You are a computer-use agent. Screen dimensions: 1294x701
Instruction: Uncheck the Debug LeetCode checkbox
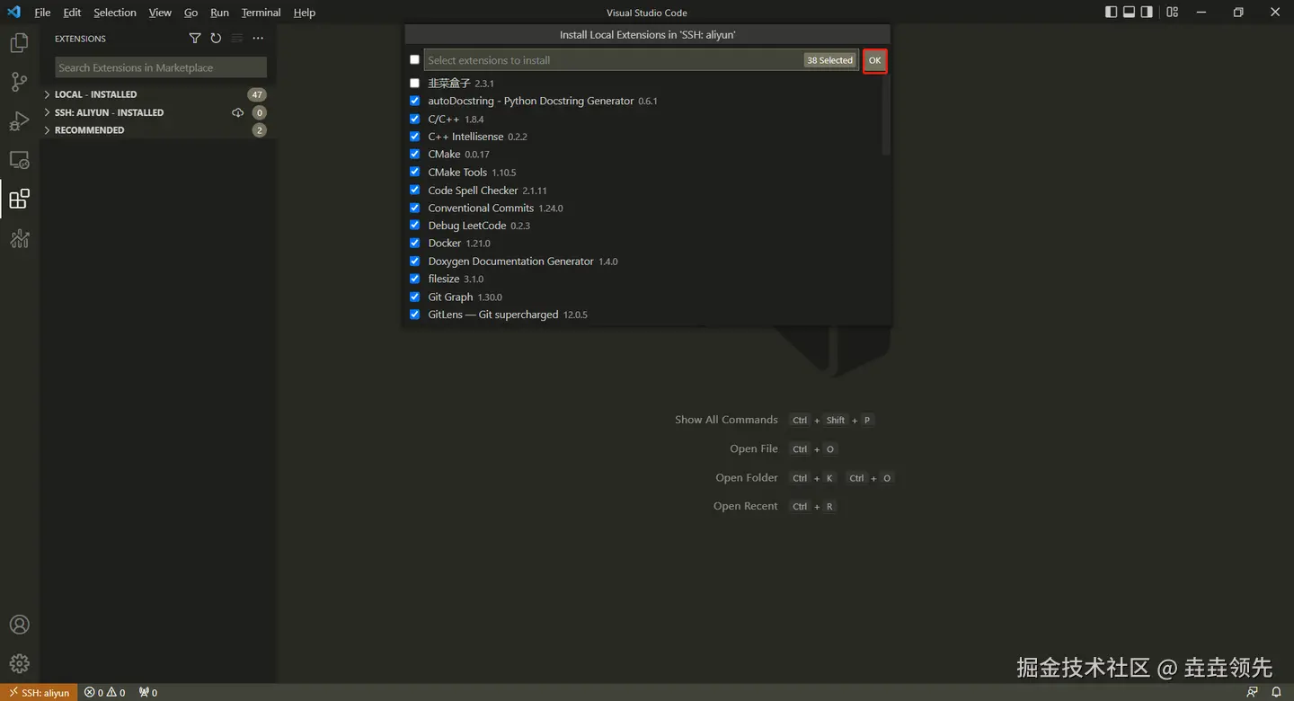pyautogui.click(x=414, y=226)
